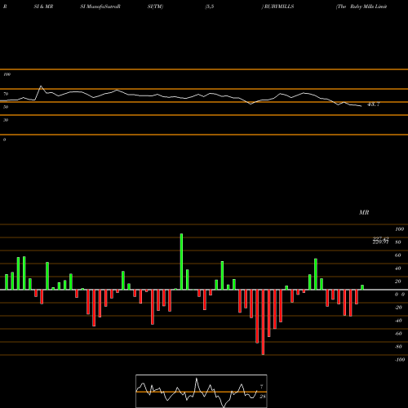Click the current RSI value 43.7
Screen dimensions: 408x408
373,104
